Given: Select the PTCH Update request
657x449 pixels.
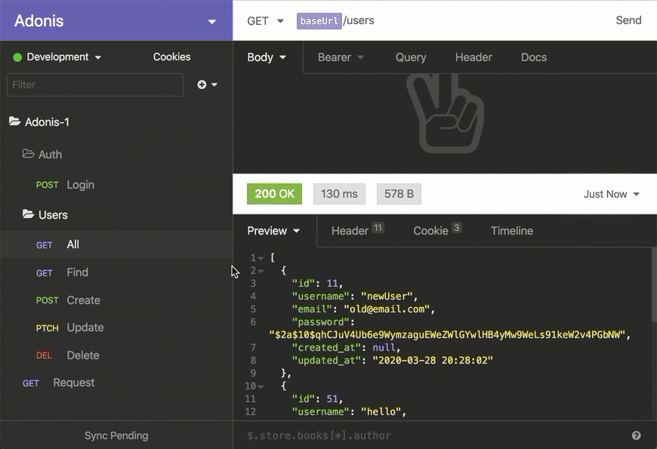Looking at the screenshot, I should coord(69,328).
